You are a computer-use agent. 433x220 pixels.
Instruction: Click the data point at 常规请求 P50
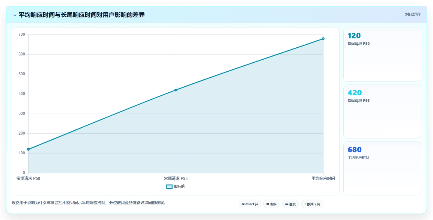[28, 149]
